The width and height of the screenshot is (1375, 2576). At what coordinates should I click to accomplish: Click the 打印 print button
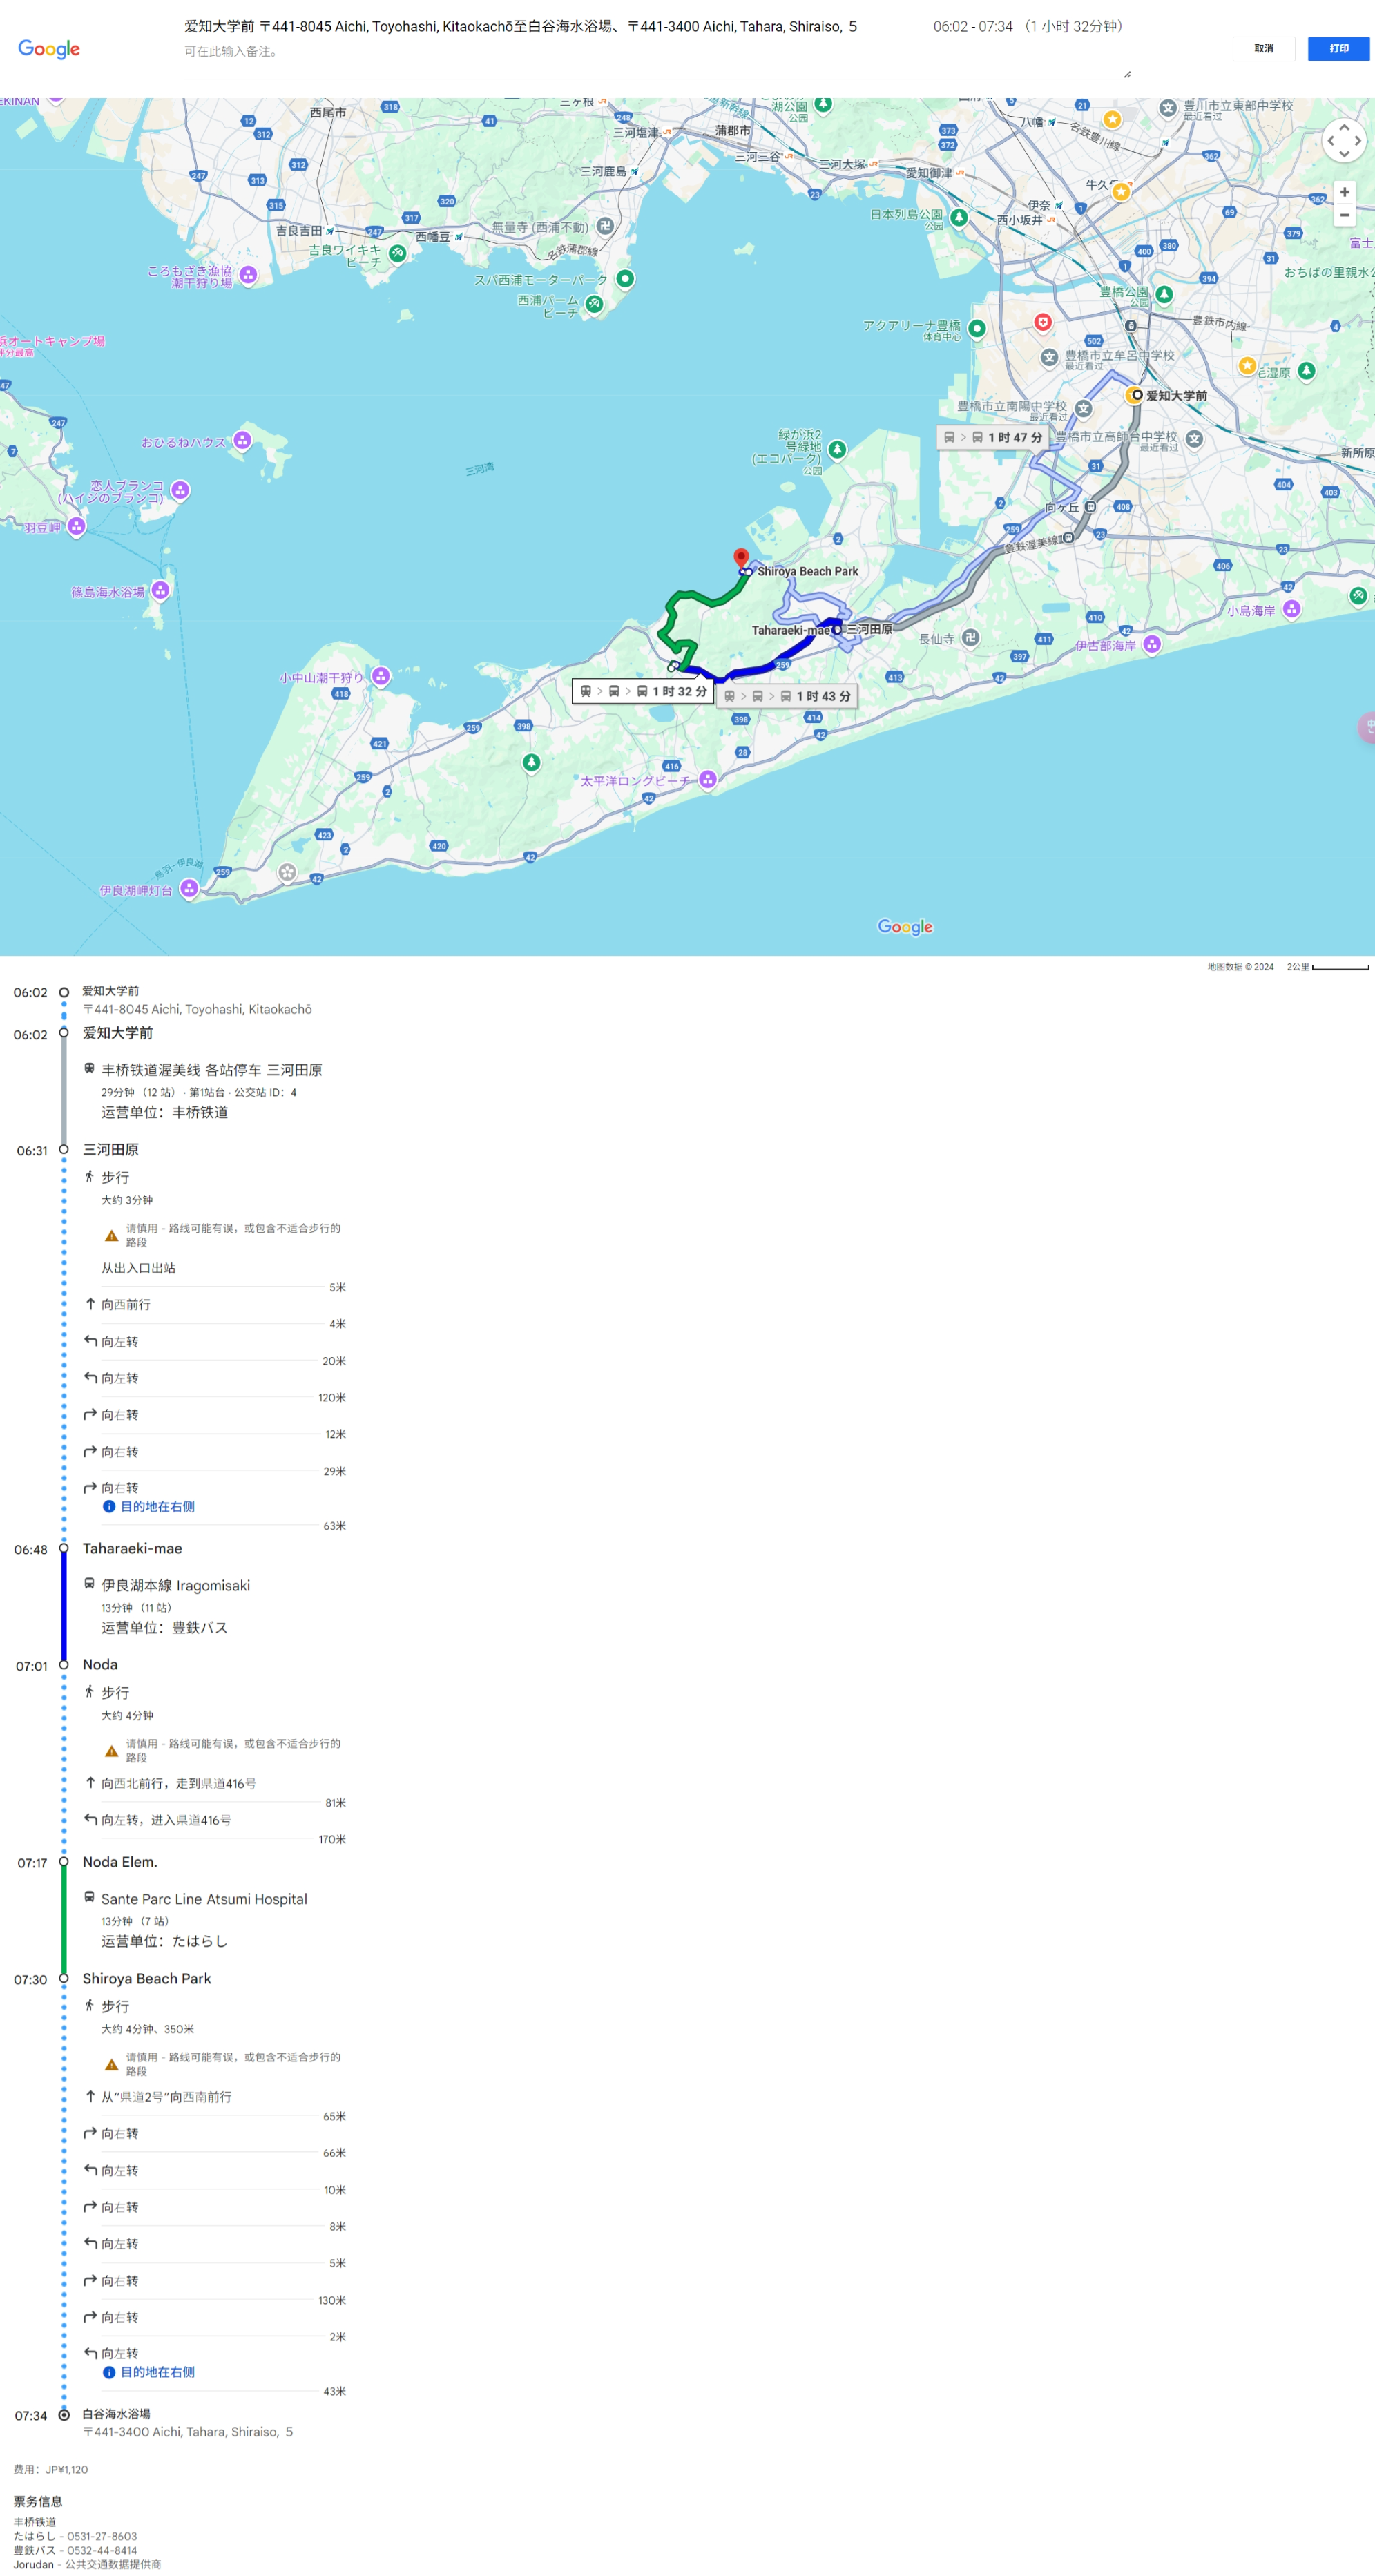pyautogui.click(x=1338, y=49)
